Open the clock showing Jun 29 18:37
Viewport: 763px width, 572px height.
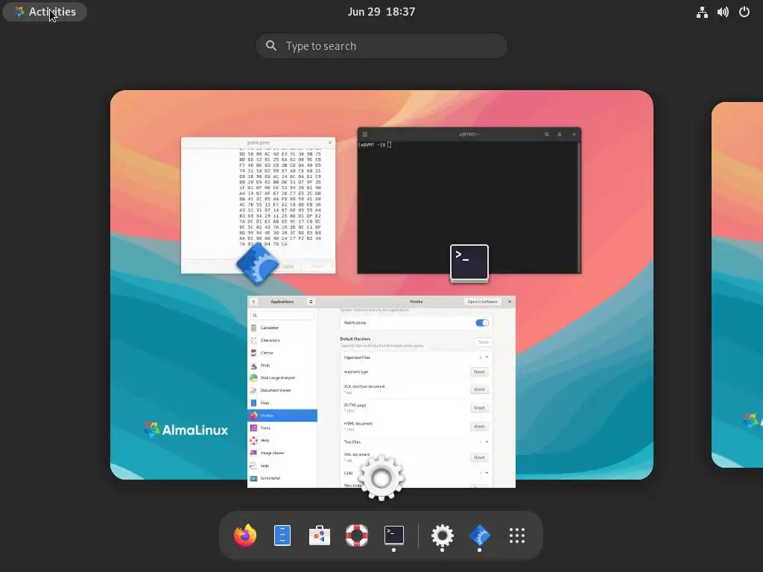pyautogui.click(x=381, y=12)
